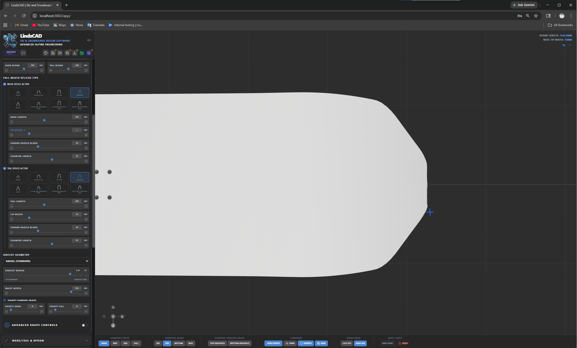Image resolution: width=577 pixels, height=348 pixels.
Task: Click the printer icon in the toolbar
Action: coord(67,53)
